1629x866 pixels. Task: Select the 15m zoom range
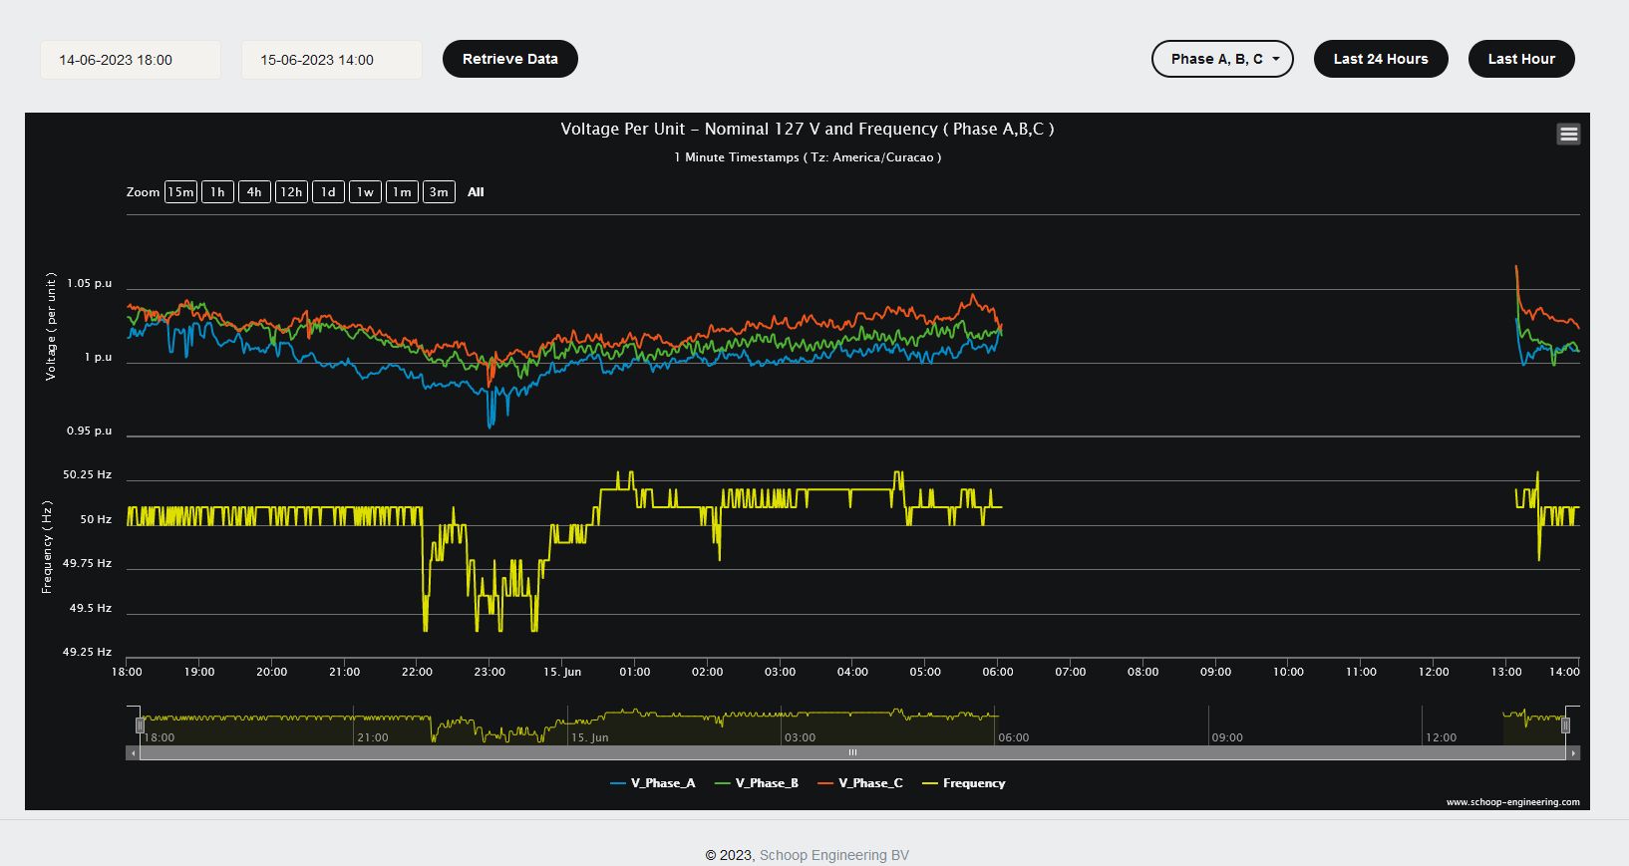[x=180, y=192]
